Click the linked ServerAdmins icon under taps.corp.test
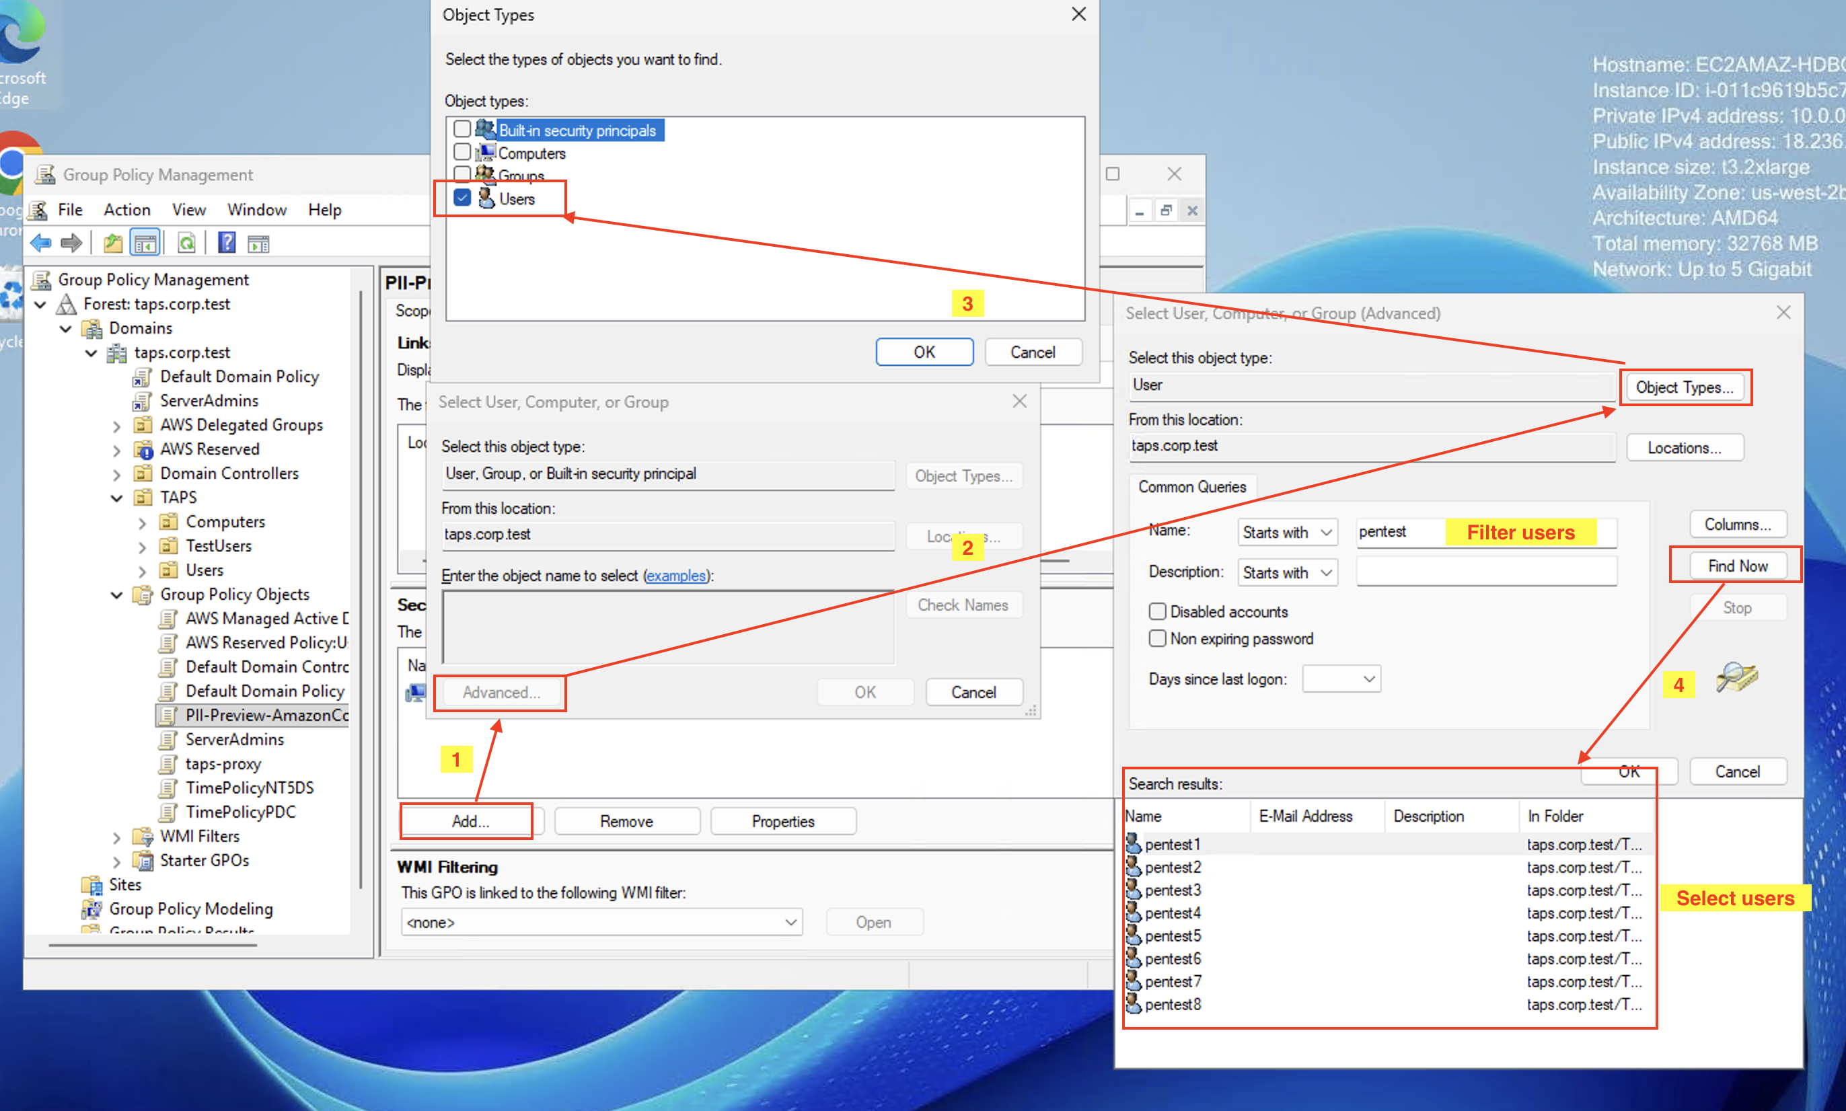1846x1111 pixels. (x=143, y=401)
